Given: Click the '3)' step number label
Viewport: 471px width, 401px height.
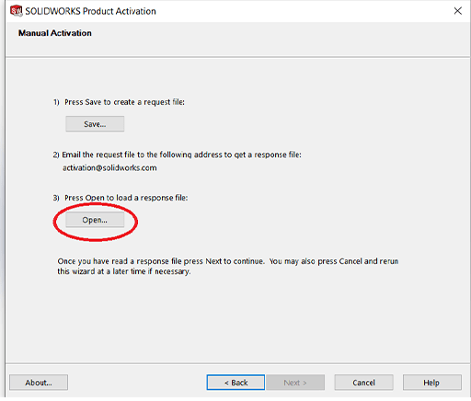Looking at the screenshot, I should [56, 198].
